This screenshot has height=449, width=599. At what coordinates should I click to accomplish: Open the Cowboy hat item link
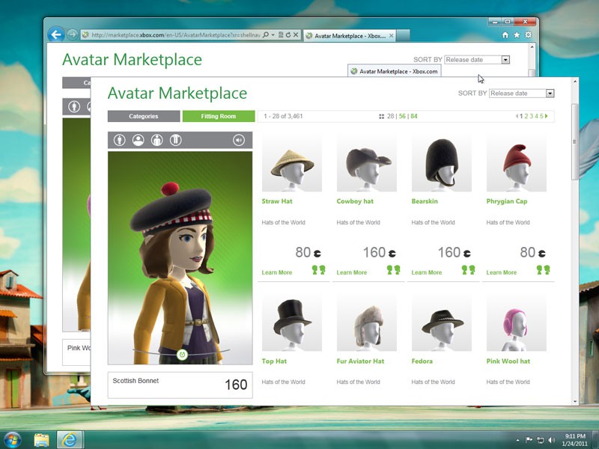click(x=355, y=201)
